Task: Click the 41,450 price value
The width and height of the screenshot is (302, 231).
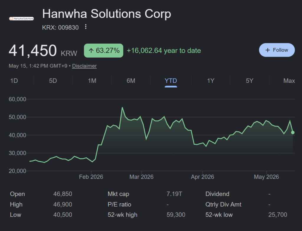Action: pyautogui.click(x=33, y=50)
